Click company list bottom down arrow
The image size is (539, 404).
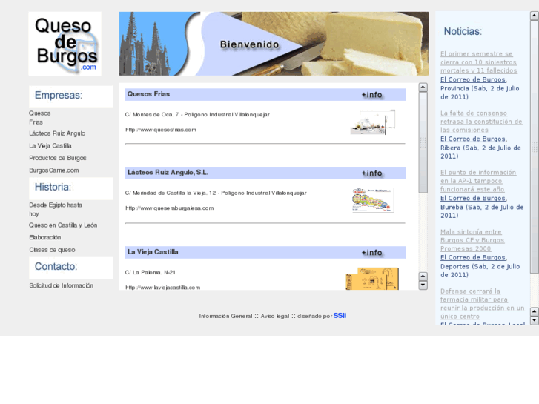coord(423,285)
